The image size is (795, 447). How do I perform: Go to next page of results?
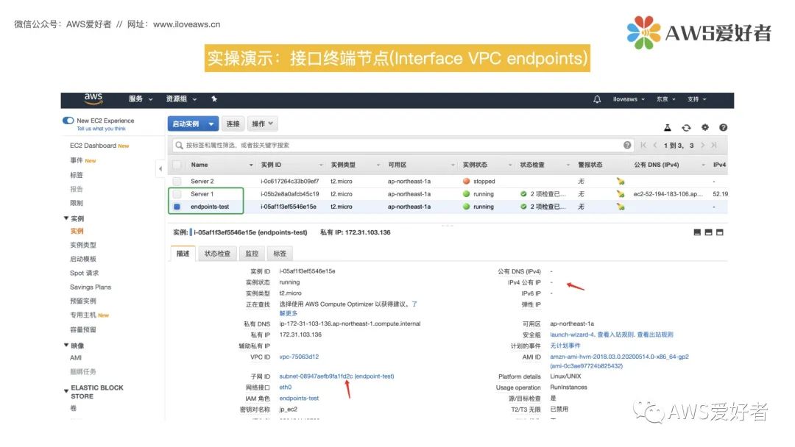pos(703,146)
